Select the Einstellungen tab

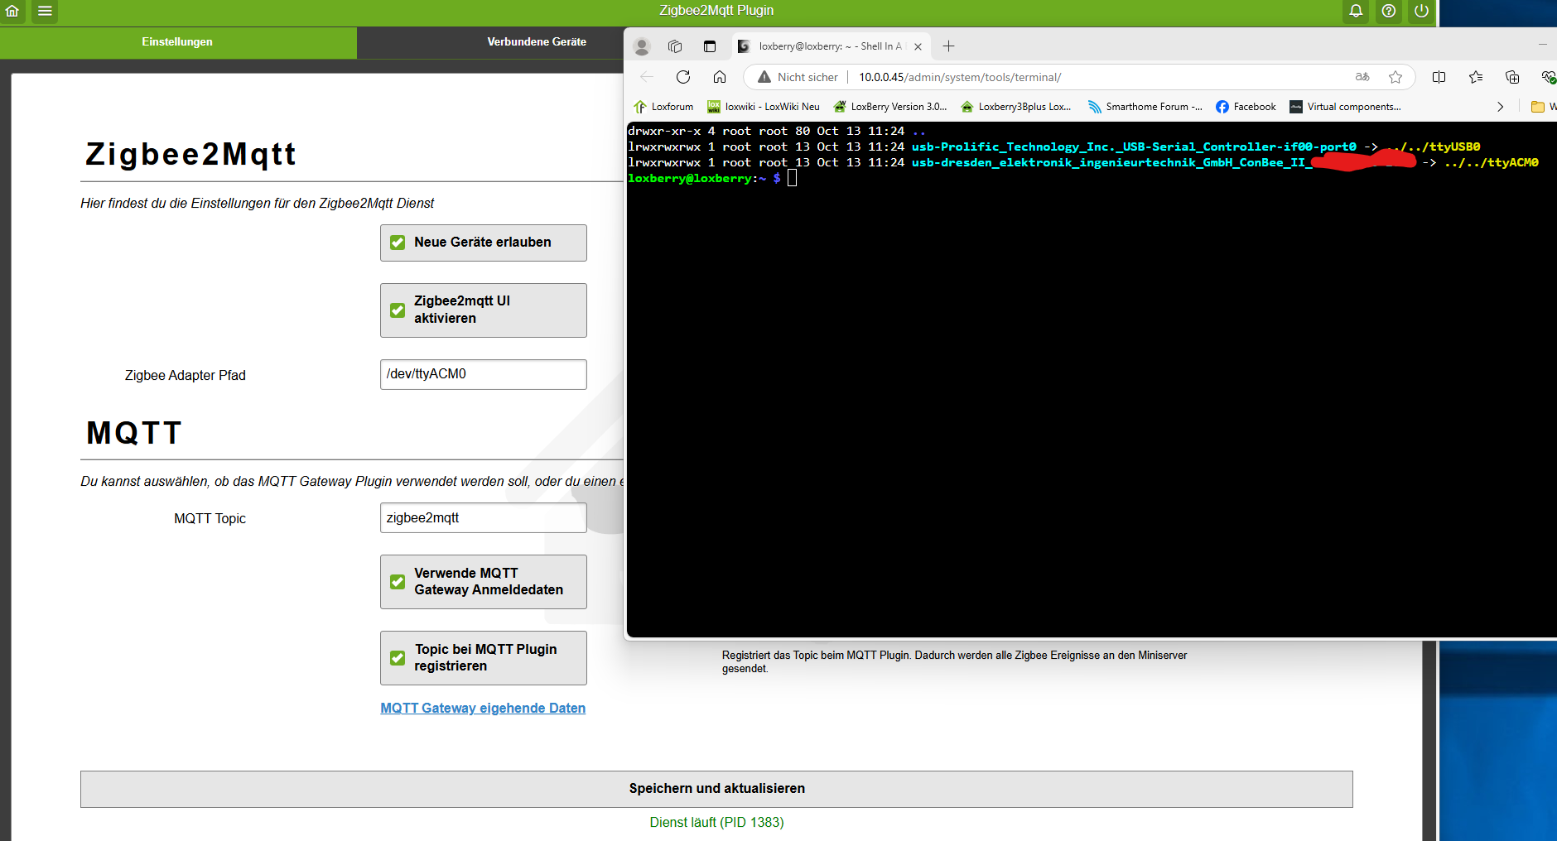[177, 42]
